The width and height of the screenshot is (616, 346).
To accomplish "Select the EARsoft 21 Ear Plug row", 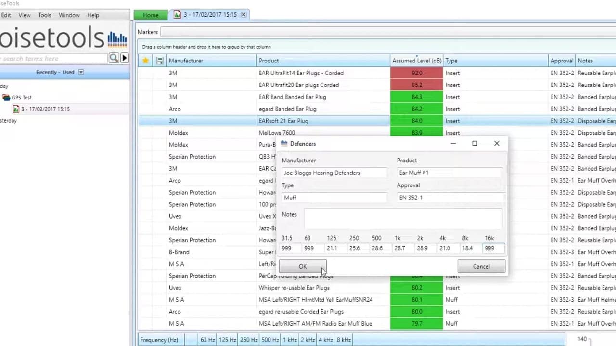I will pos(377,121).
